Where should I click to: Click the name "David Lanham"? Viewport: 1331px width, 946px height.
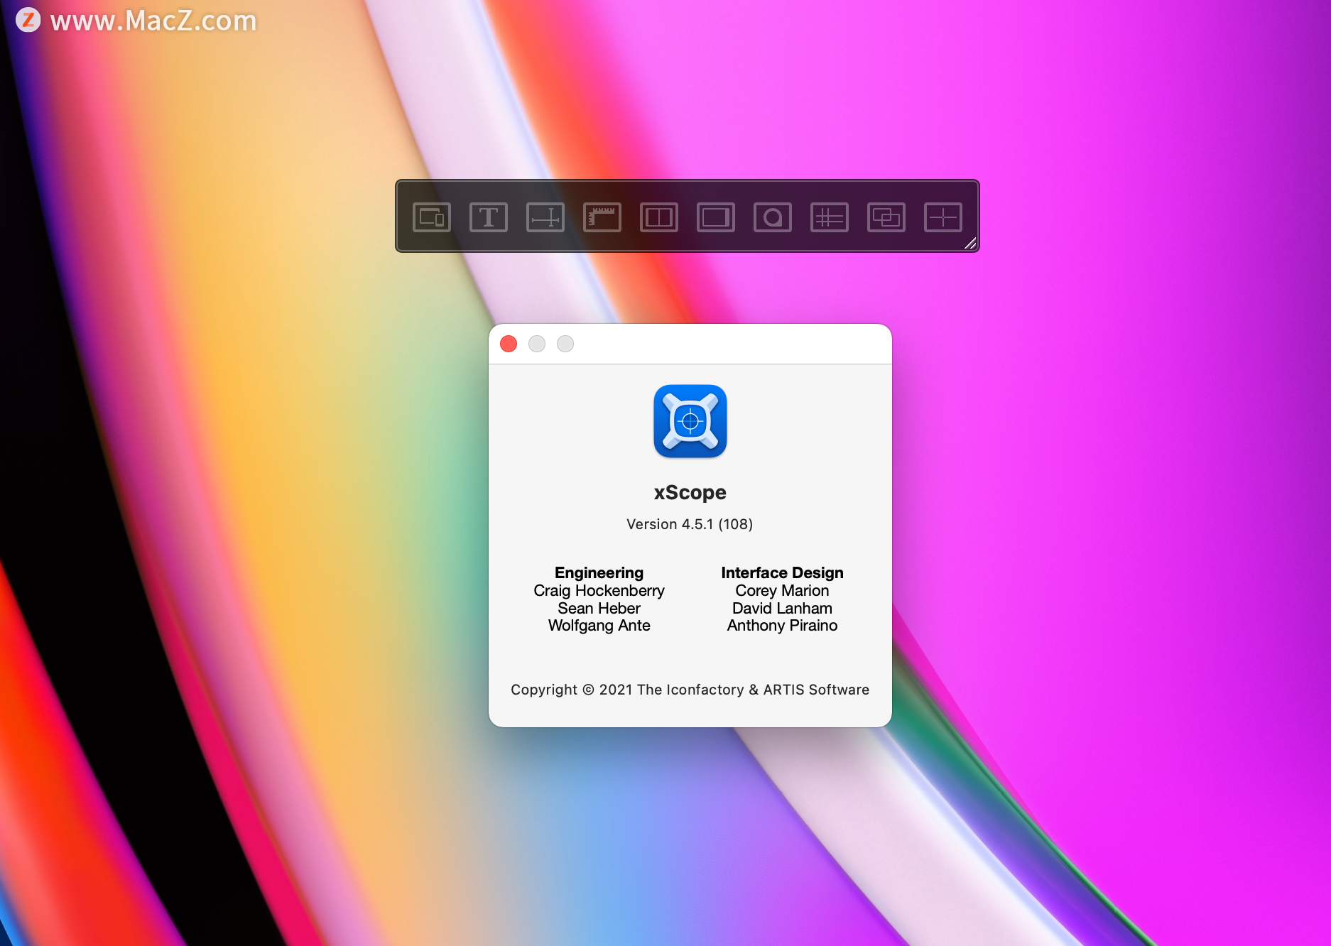[x=783, y=609]
